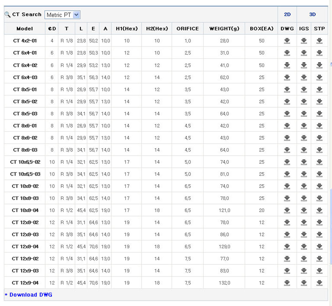Click weight value 121,0 for CT 10x8-04
This screenshot has height=306, width=332.
(224, 210)
